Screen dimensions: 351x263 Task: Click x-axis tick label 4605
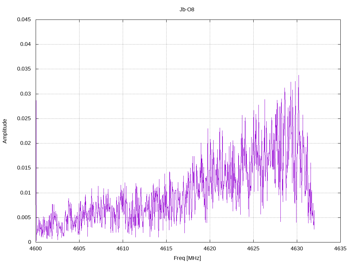pos(79,249)
